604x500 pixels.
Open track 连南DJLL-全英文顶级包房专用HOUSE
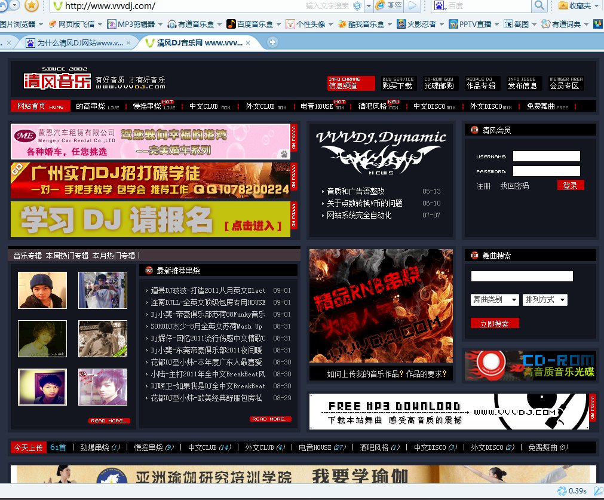tap(208, 302)
